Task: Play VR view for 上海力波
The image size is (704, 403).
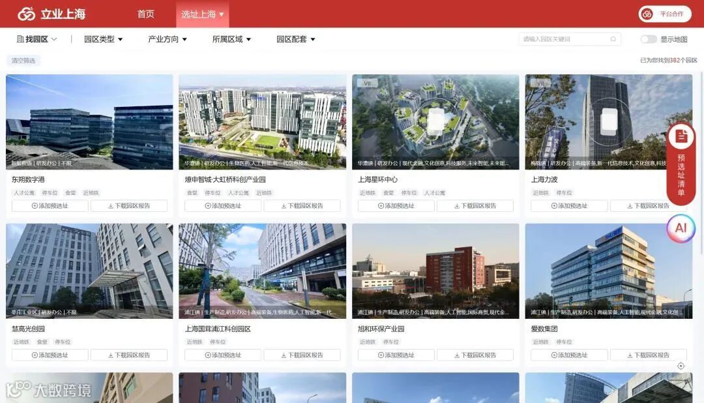Action: tap(608, 122)
